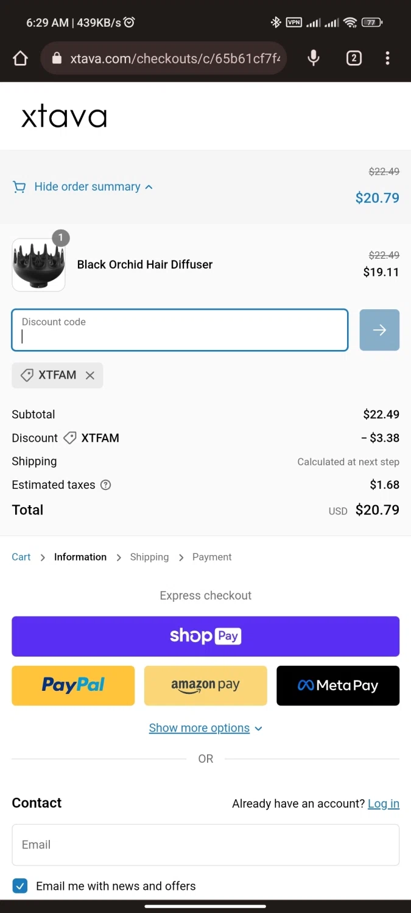The height and width of the screenshot is (913, 411).
Task: Go back to Cart breadcrumb
Action: point(21,557)
